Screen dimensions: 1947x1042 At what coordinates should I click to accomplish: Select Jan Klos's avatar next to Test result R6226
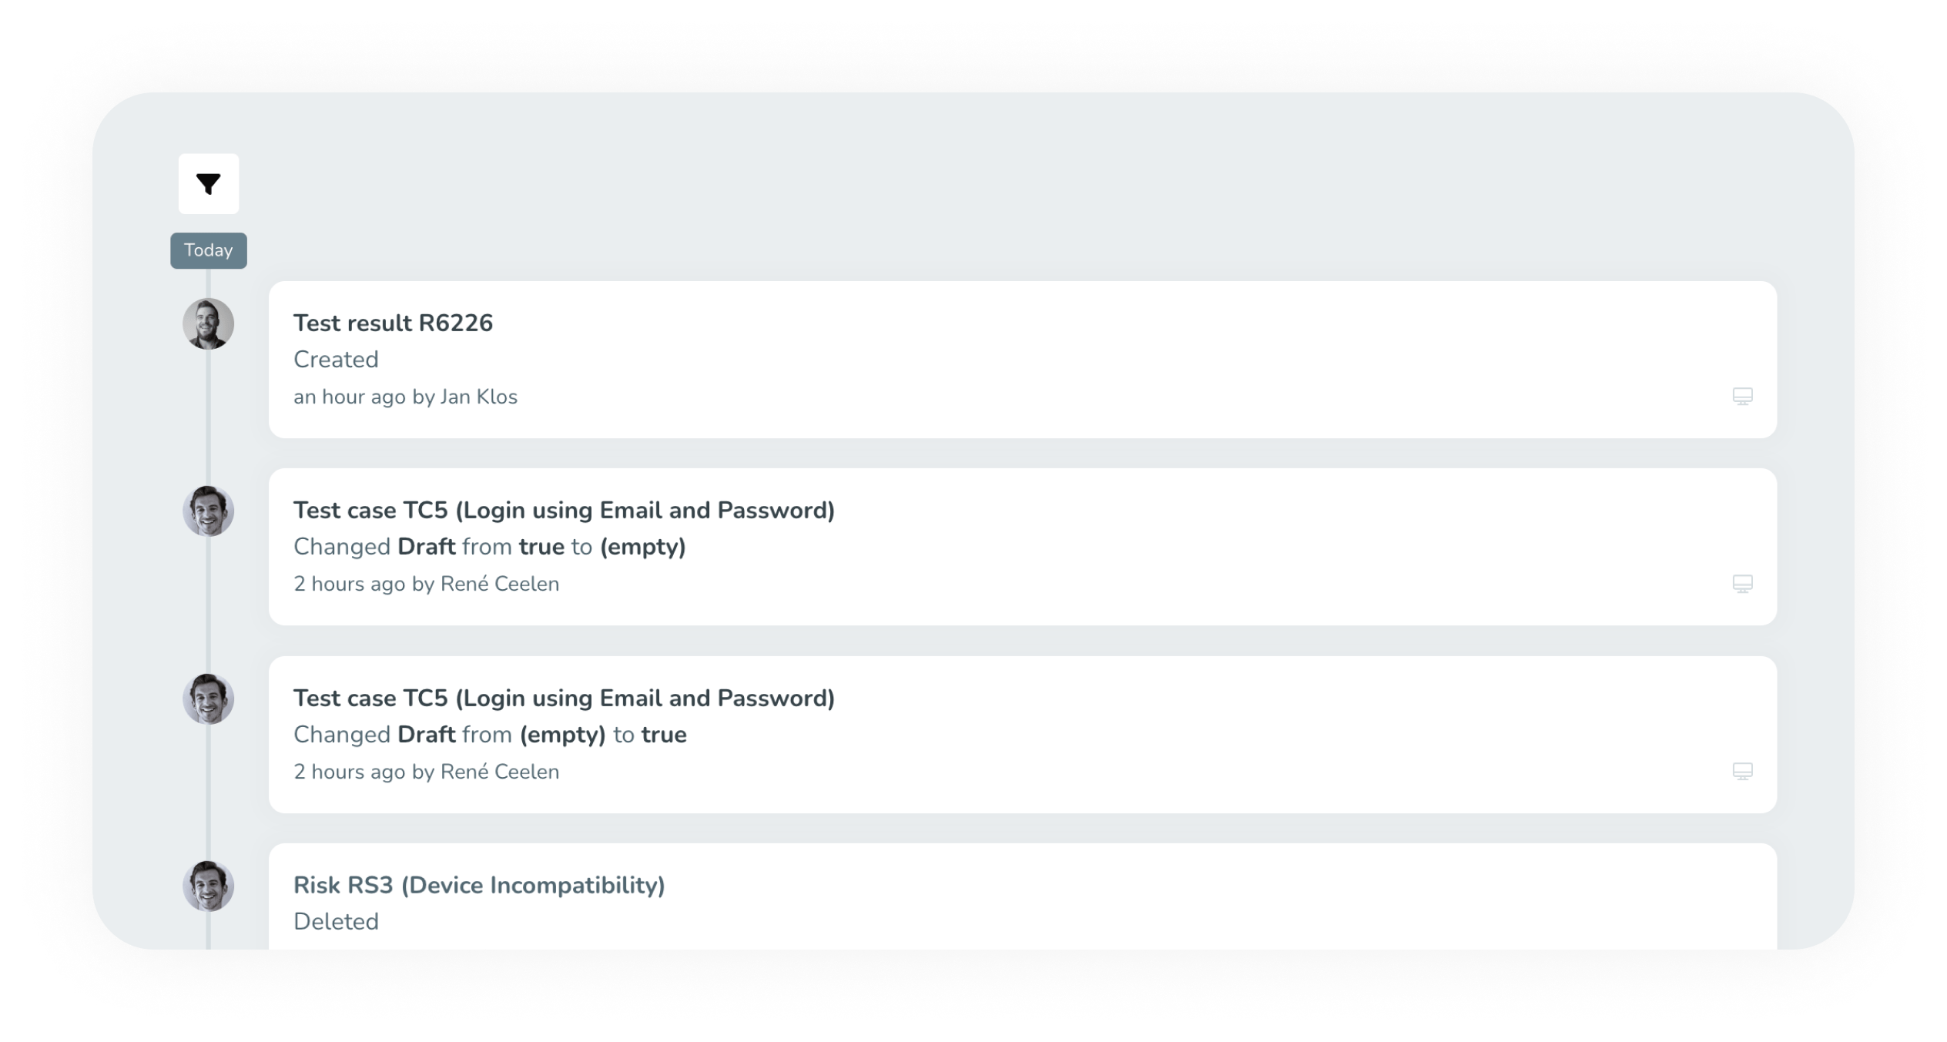[208, 324]
